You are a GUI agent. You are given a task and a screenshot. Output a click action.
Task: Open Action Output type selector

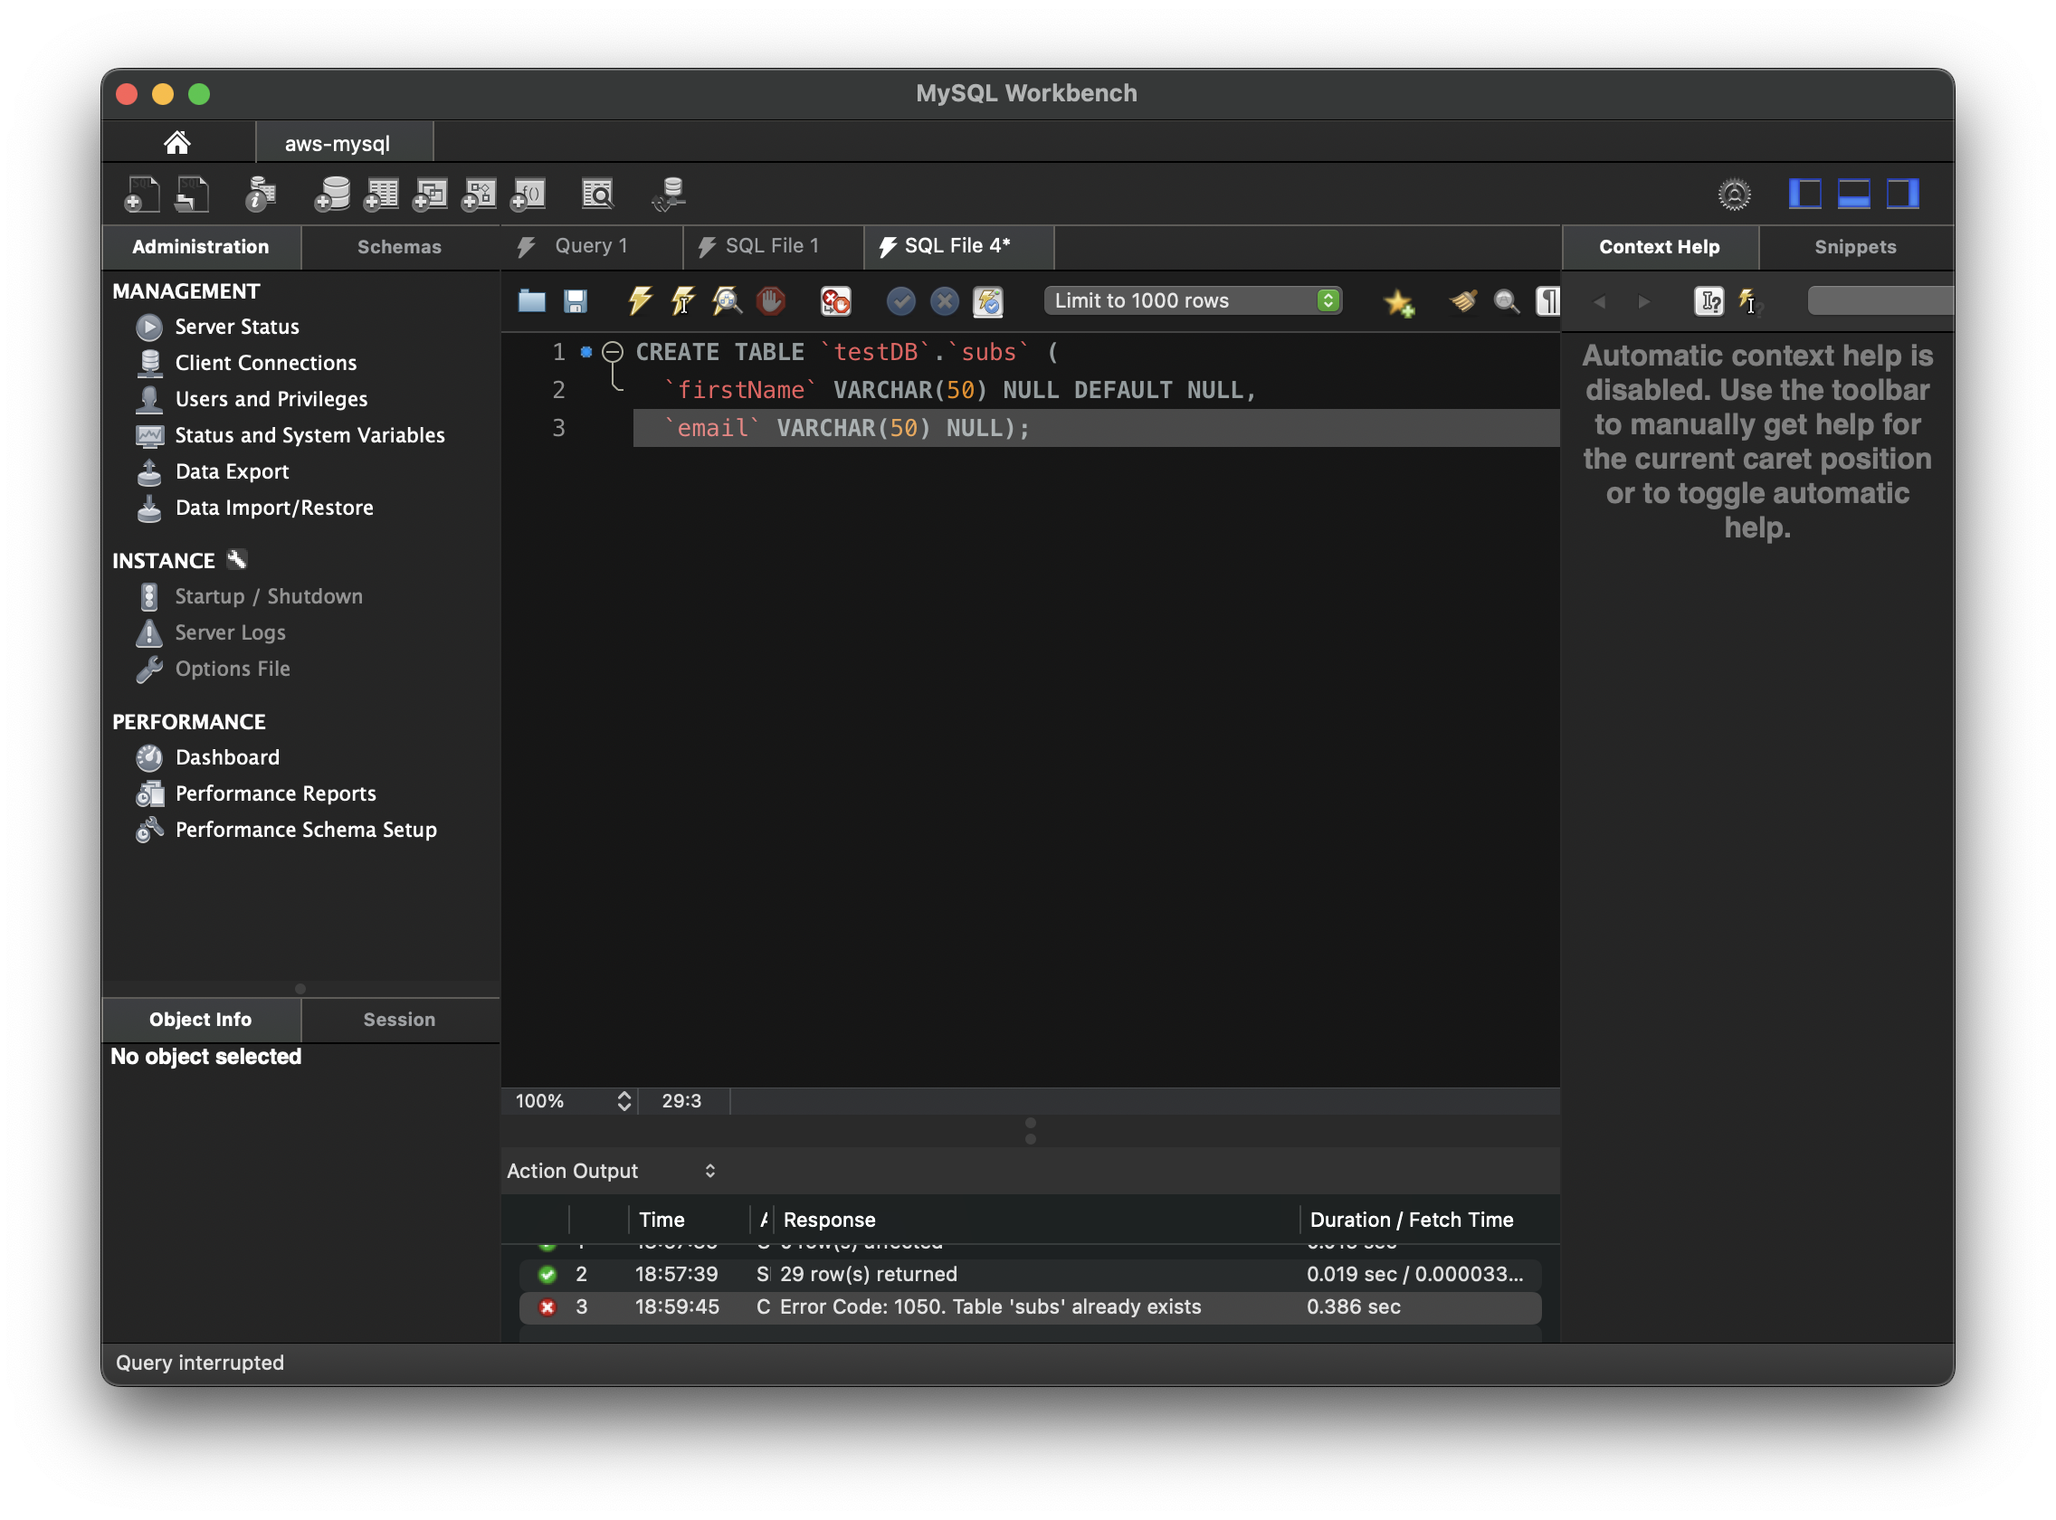point(610,1172)
